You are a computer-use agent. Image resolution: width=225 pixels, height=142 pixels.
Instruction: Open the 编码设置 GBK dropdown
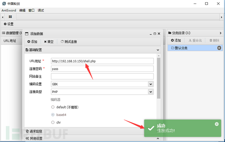coord(151,84)
